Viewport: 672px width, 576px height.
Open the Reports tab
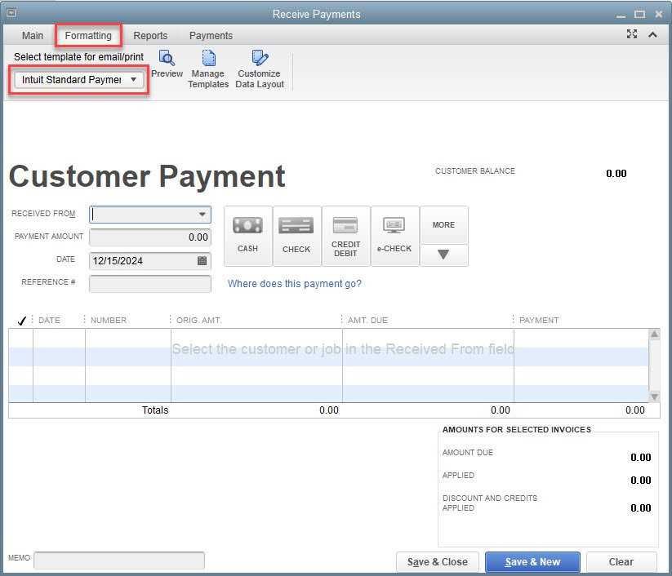(150, 36)
